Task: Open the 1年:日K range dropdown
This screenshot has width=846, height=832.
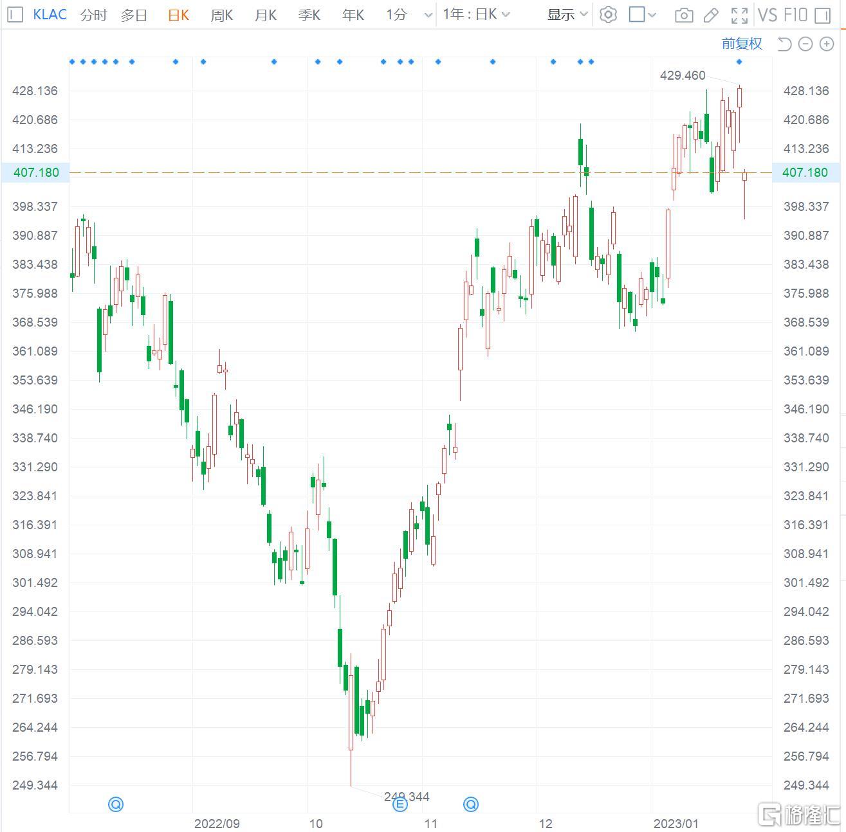Action: [x=476, y=14]
